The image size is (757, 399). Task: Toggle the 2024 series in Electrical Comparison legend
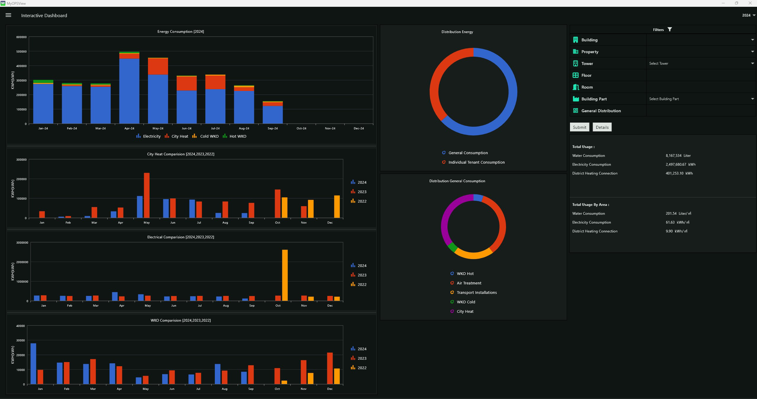coord(359,266)
